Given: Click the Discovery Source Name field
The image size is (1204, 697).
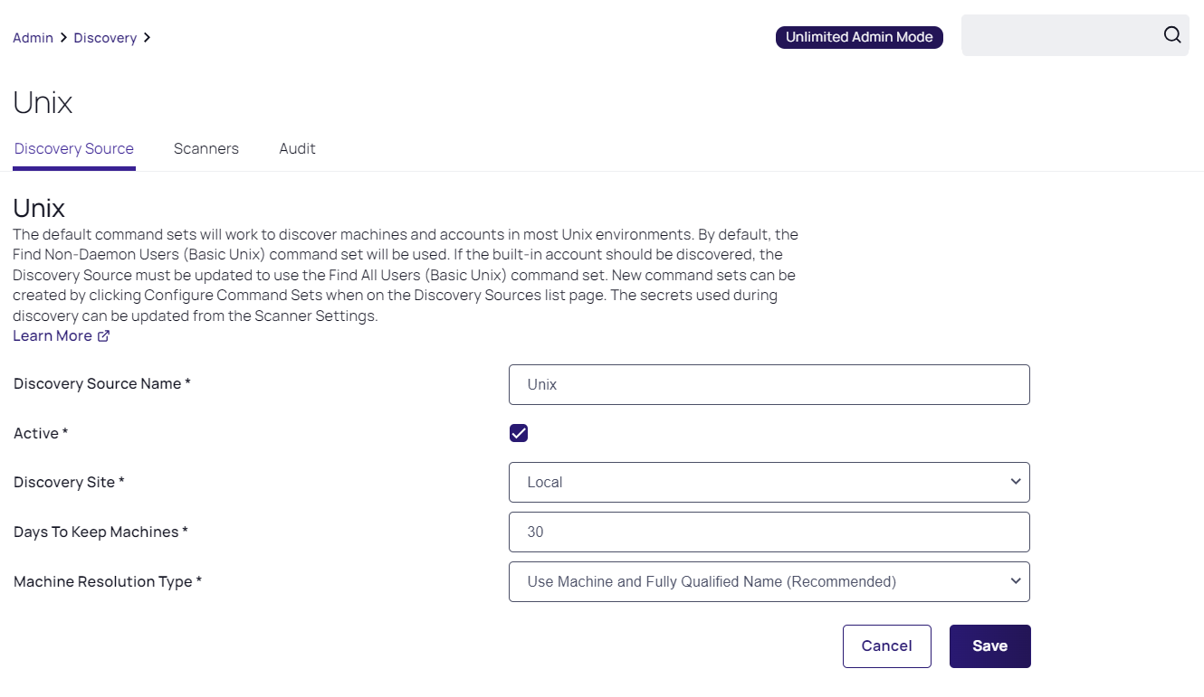Looking at the screenshot, I should point(769,384).
